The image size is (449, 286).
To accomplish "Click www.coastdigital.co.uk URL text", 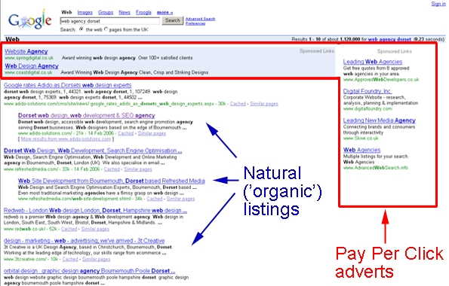I will (x=29, y=72).
